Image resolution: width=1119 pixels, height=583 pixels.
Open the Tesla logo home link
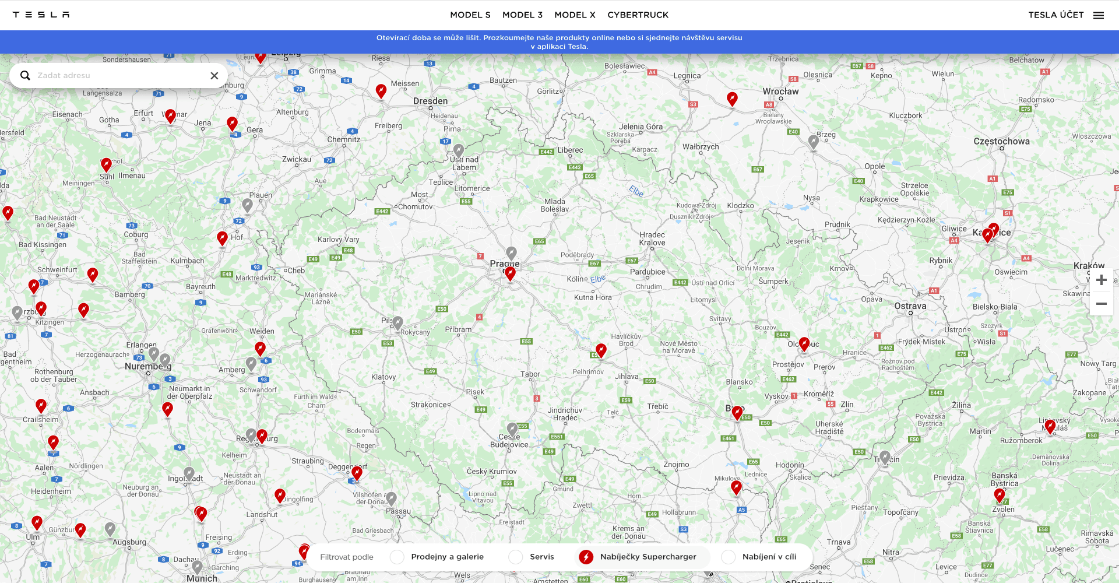pos(41,15)
